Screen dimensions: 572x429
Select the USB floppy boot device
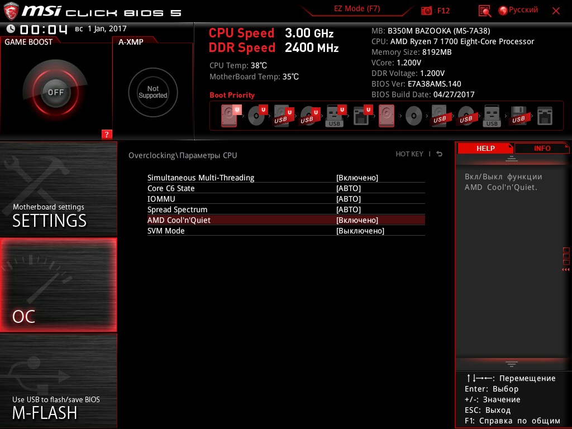coord(518,116)
